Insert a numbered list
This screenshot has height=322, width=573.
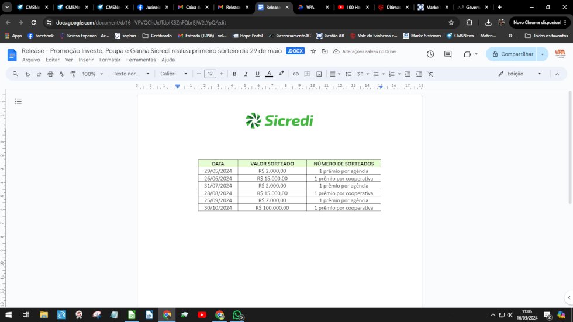click(x=391, y=74)
